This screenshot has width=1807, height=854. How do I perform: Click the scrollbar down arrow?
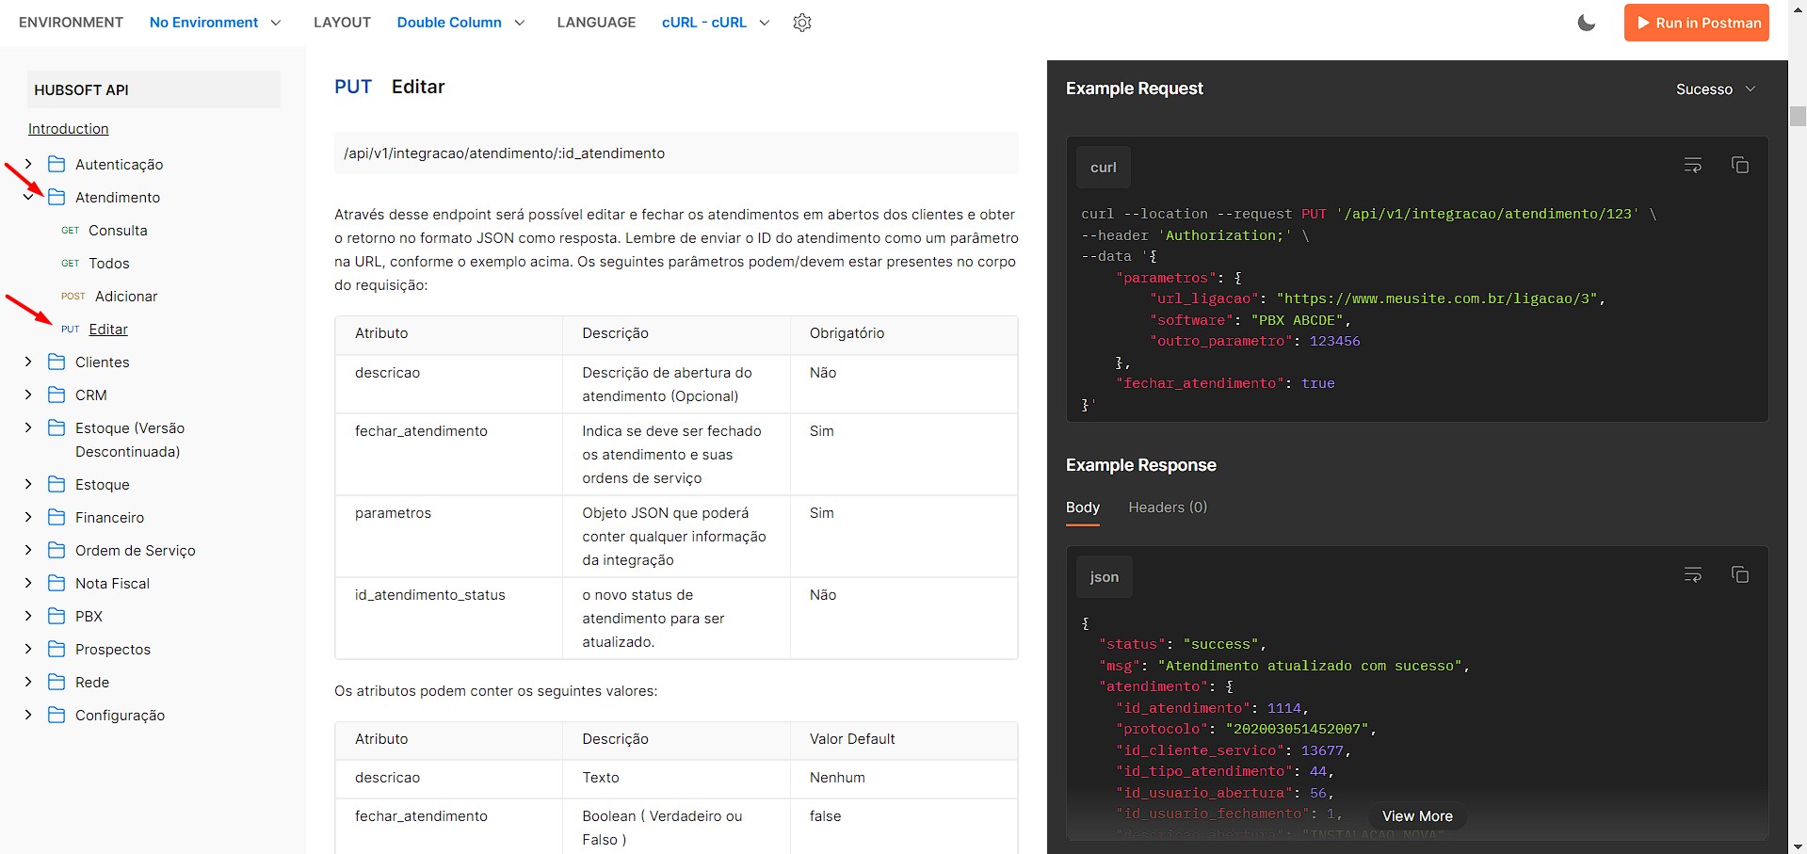point(1798,846)
